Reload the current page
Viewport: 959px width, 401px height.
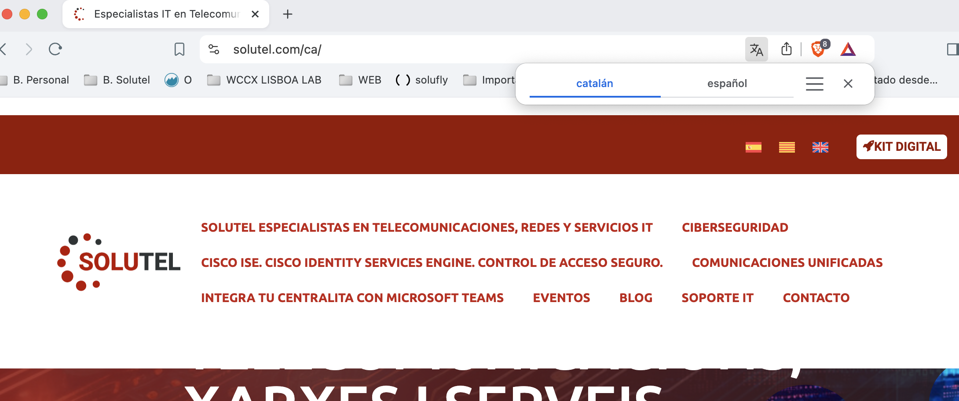[x=55, y=49]
